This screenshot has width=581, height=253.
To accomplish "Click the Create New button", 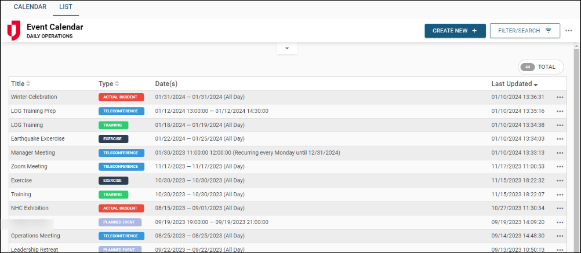I will click(455, 31).
